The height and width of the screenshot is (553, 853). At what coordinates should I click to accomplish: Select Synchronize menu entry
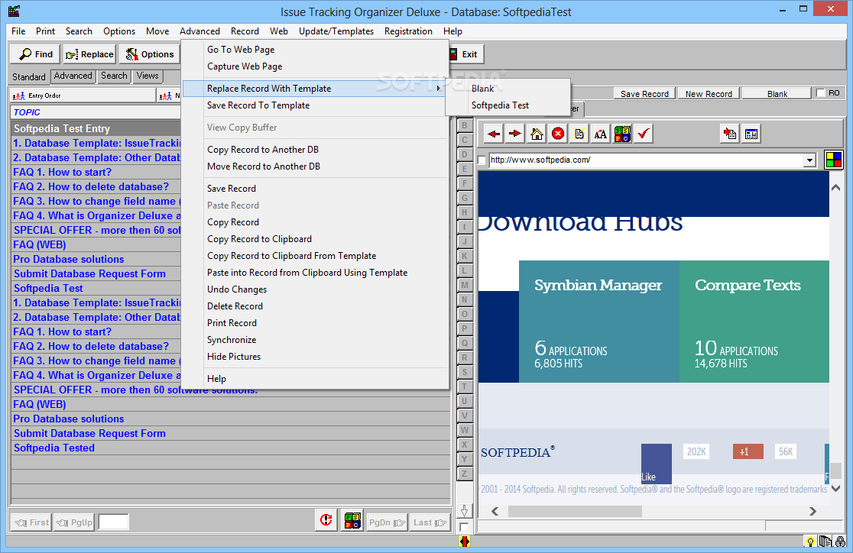231,340
